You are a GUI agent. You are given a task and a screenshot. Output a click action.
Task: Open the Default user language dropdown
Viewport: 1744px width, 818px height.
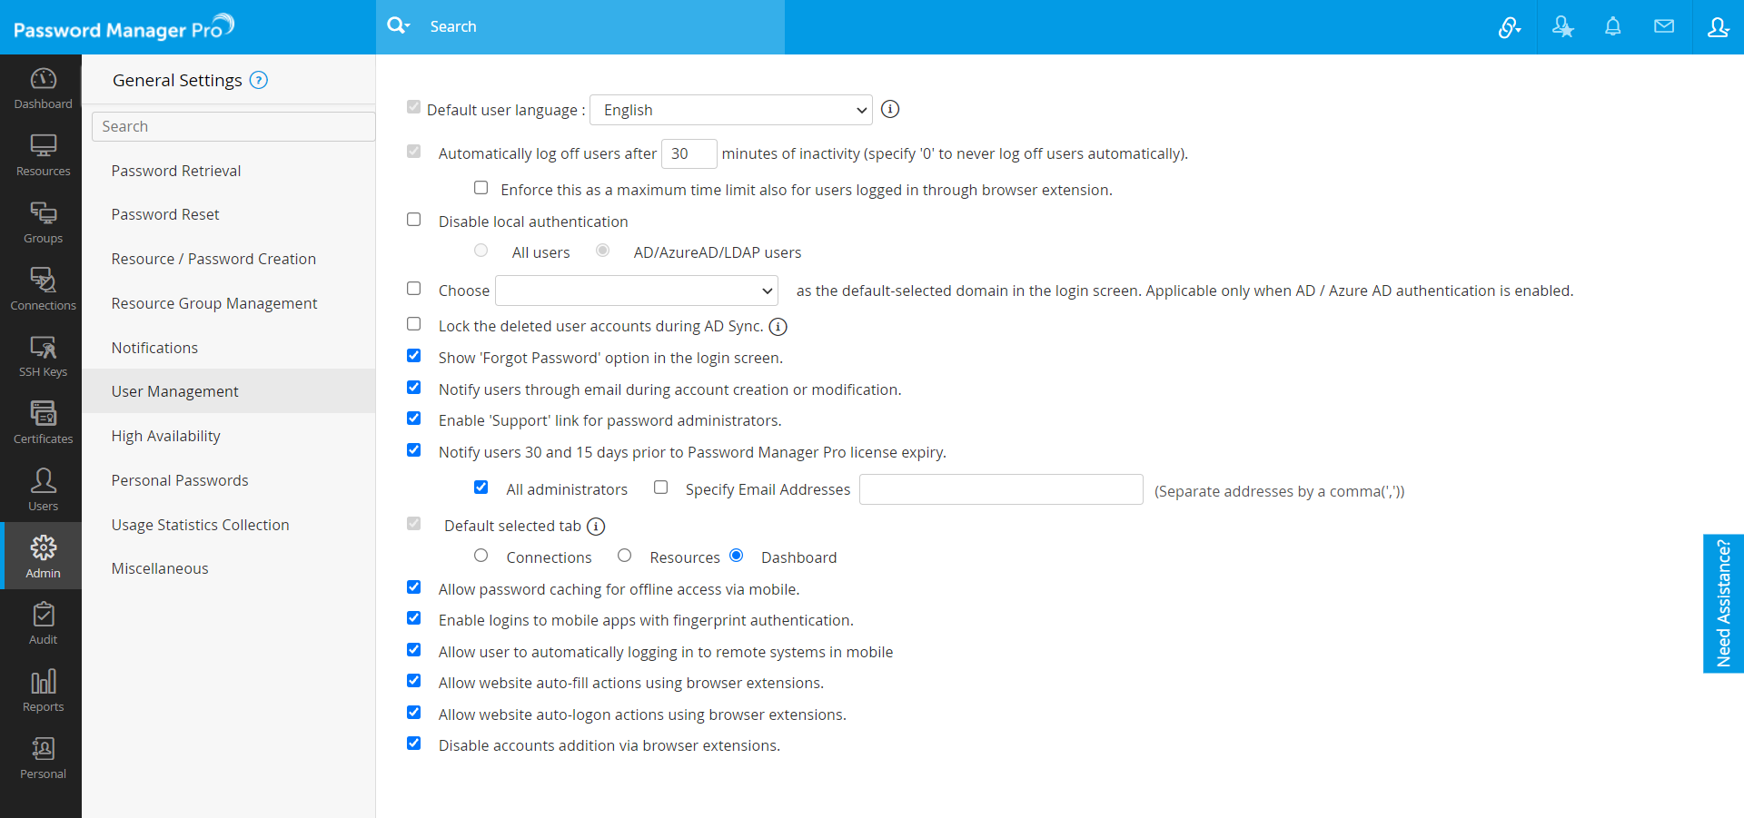click(730, 110)
